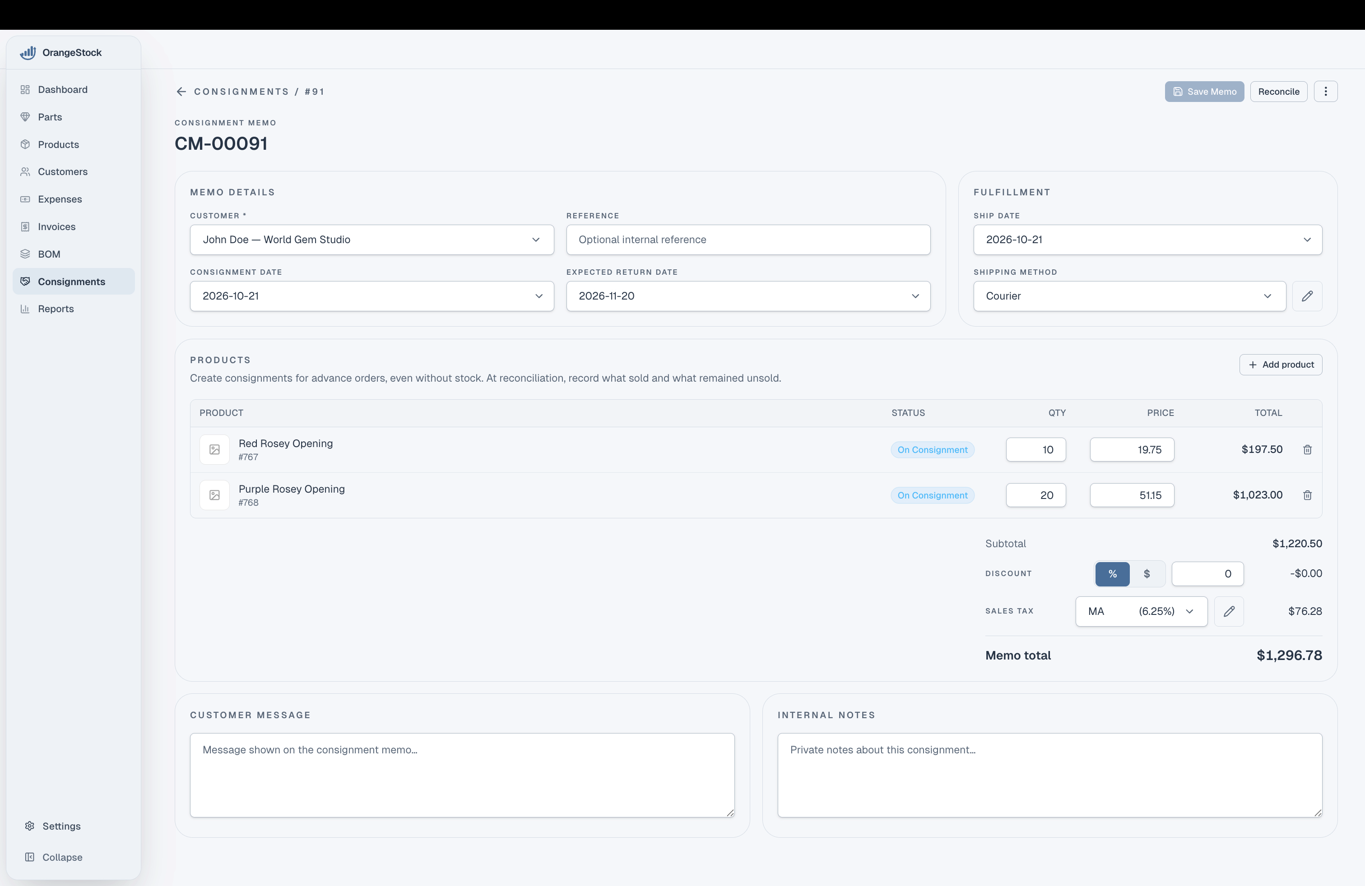This screenshot has width=1365, height=886.
Task: Open the Customer dropdown
Action: [371, 240]
